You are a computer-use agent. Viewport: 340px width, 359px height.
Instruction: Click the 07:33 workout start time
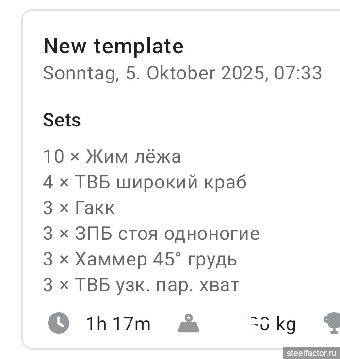[x=298, y=73]
